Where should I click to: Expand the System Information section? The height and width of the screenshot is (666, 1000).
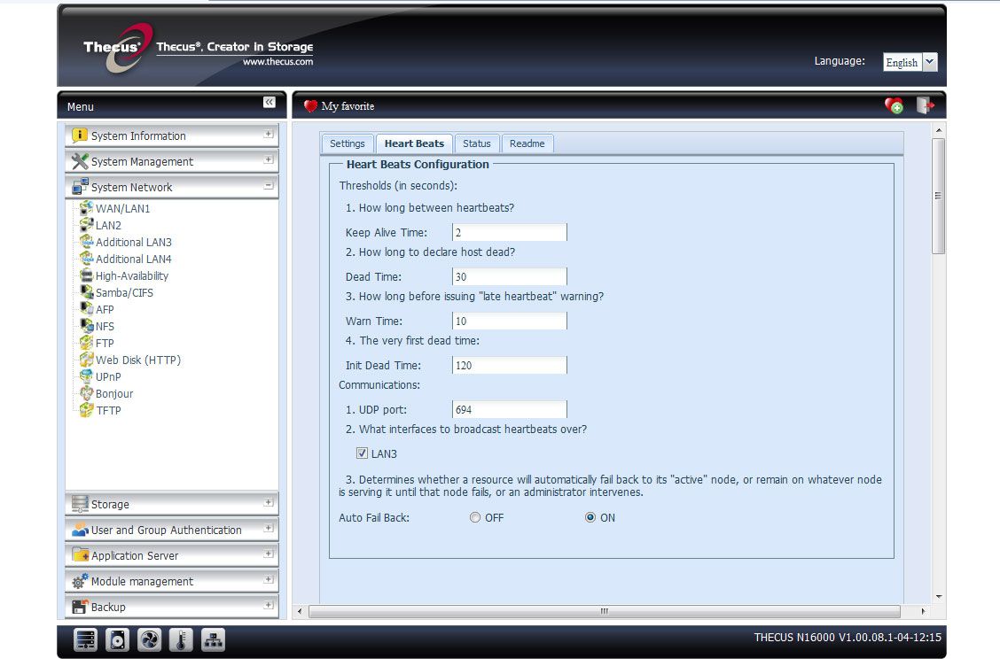(x=269, y=135)
